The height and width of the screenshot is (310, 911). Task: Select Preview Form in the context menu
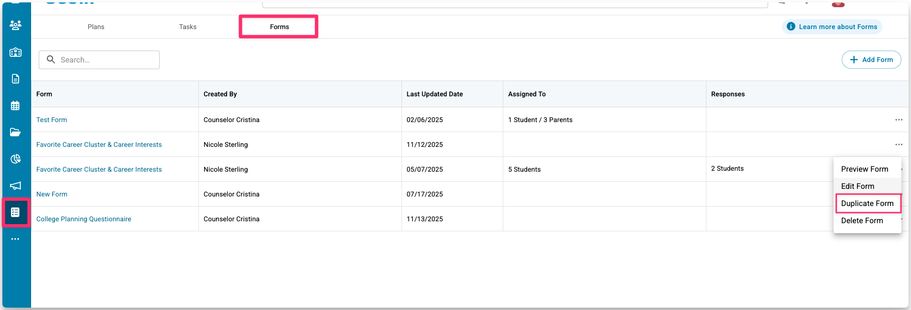[x=864, y=169]
